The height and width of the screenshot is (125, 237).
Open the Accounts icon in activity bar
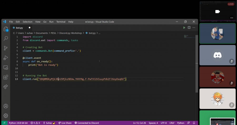[x=6, y=106]
